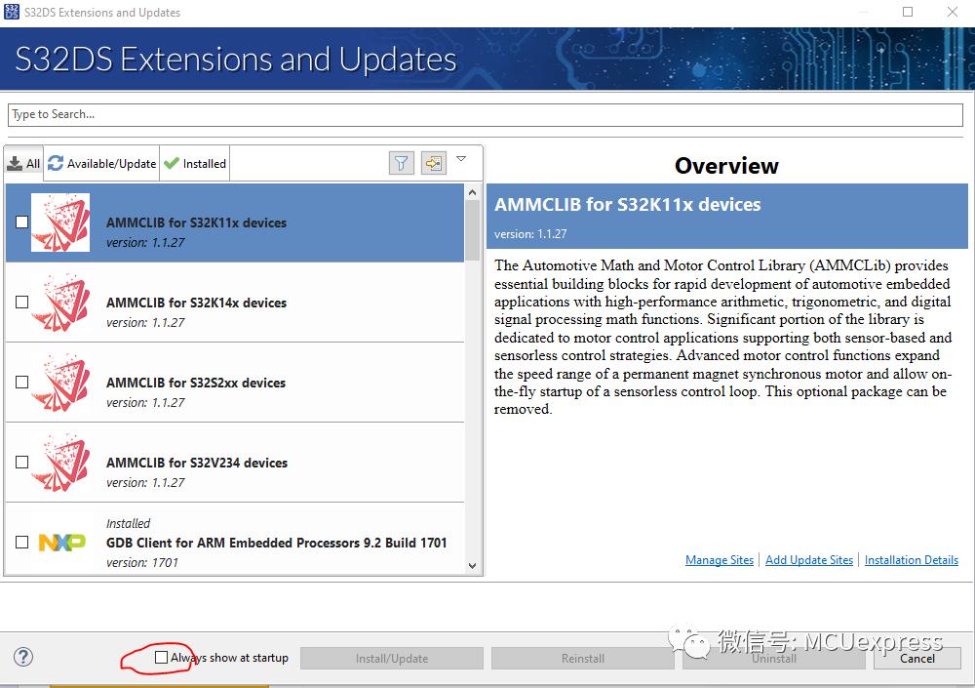Check the GDB Client for ARM checkbox
The image size is (975, 688).
click(21, 542)
